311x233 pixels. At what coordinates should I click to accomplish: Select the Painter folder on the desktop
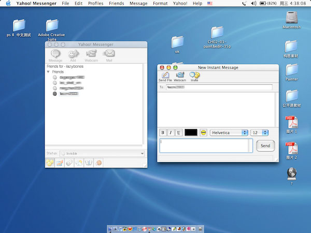(x=291, y=69)
